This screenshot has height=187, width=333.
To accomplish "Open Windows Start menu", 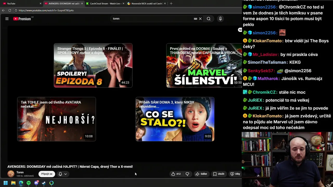I will (5, 183).
